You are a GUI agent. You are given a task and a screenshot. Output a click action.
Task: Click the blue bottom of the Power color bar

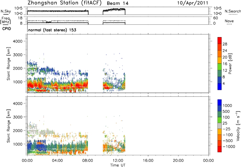point(220,87)
